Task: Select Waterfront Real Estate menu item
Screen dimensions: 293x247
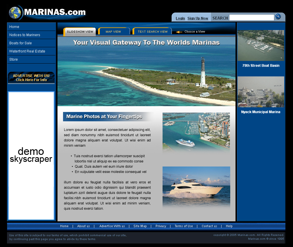Action: pos(27,51)
